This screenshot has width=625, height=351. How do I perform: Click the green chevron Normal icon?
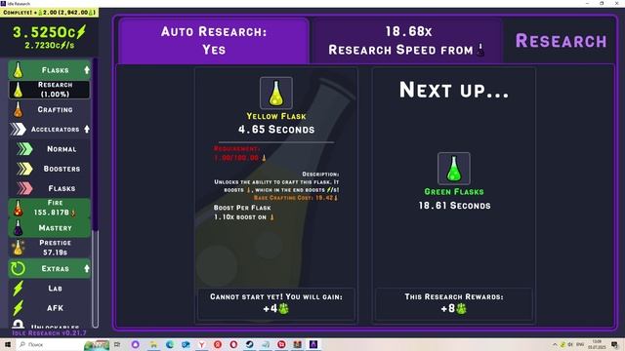(x=24, y=149)
